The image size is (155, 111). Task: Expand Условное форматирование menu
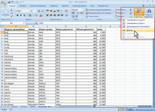[x=99, y=10]
